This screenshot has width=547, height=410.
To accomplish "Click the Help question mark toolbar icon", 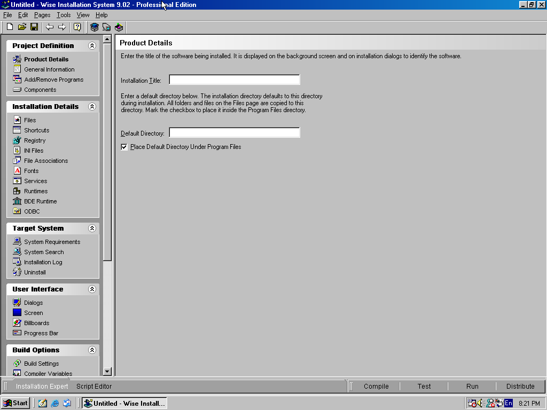I will (77, 27).
